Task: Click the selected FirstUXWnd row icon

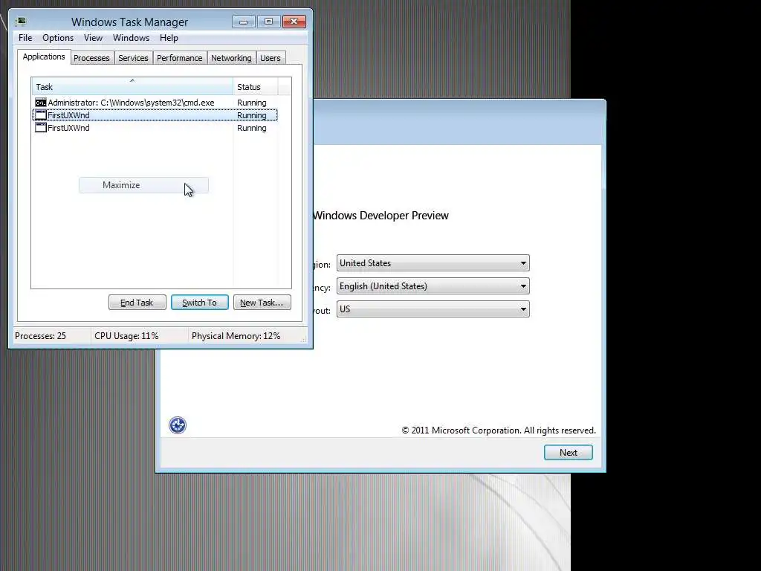Action: click(x=41, y=115)
